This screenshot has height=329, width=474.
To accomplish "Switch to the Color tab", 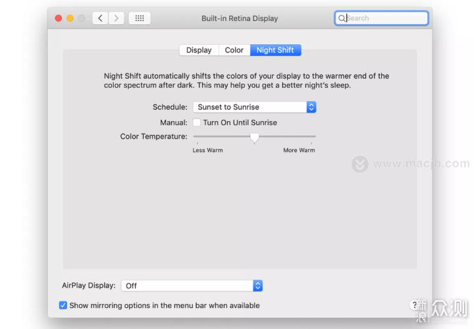I will 234,50.
